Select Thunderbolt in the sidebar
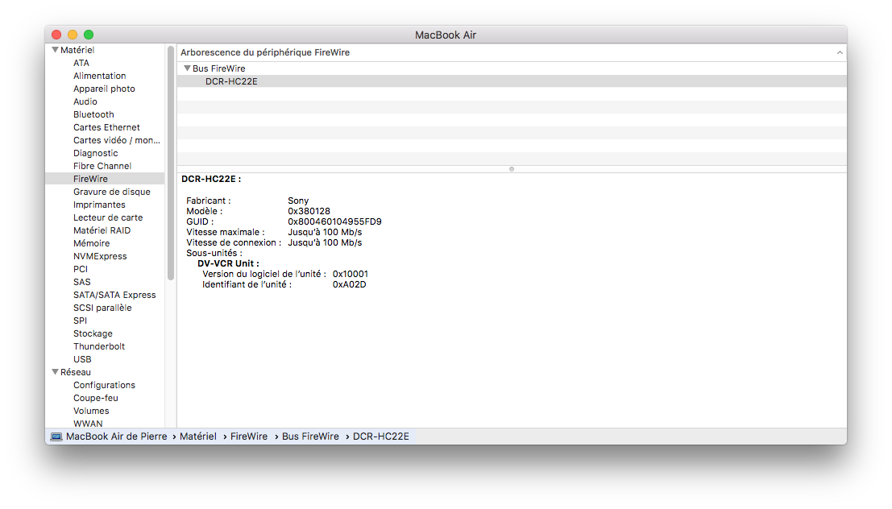 coord(99,346)
